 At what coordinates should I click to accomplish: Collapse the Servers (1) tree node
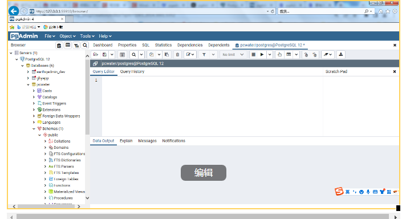point(11,53)
